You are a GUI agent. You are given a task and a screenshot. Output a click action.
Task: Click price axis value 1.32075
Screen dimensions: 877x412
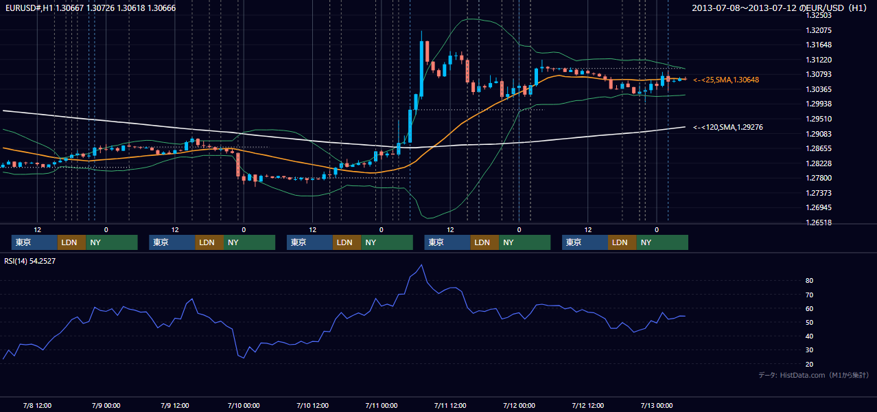[x=819, y=30]
